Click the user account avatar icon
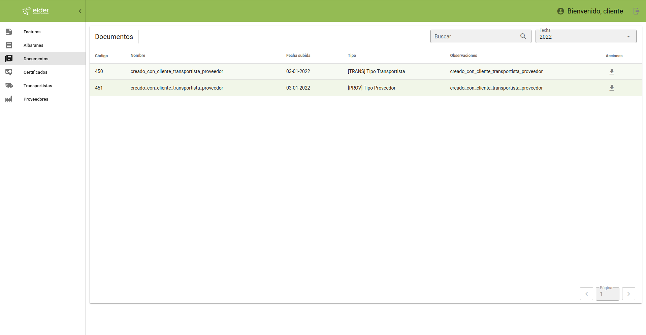Screen dimensions: 646x335 pos(560,11)
